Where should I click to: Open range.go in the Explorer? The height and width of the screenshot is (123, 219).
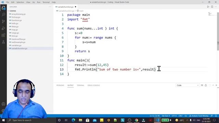15,33
